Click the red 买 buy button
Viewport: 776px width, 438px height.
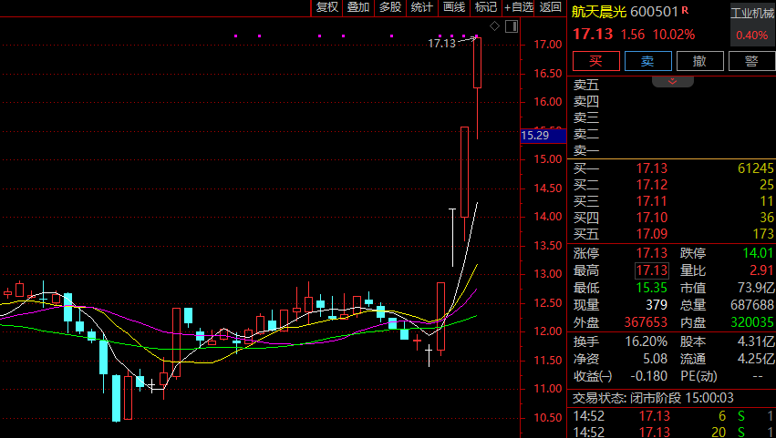point(595,61)
